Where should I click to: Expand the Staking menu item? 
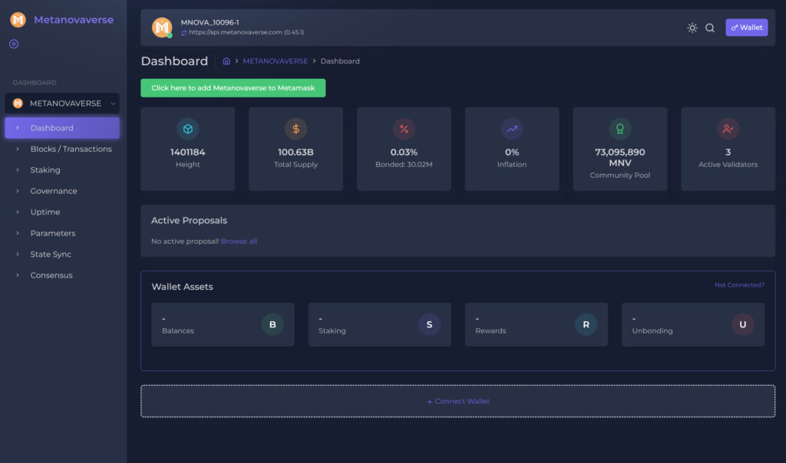click(x=45, y=170)
